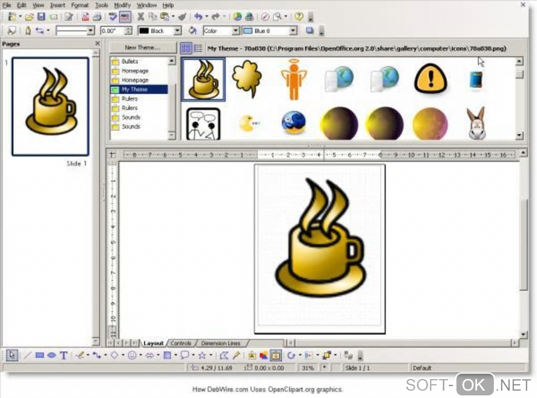Choose the Select arrow tool
Image resolution: width=537 pixels, height=398 pixels.
pyautogui.click(x=12, y=355)
